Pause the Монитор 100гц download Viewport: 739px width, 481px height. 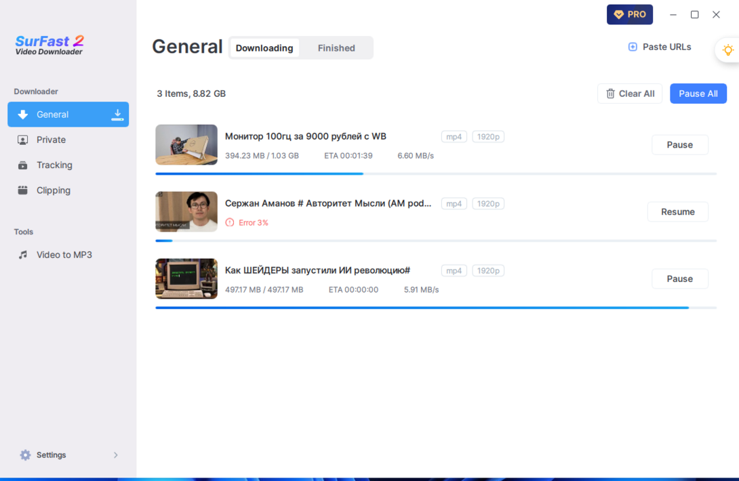pos(679,145)
